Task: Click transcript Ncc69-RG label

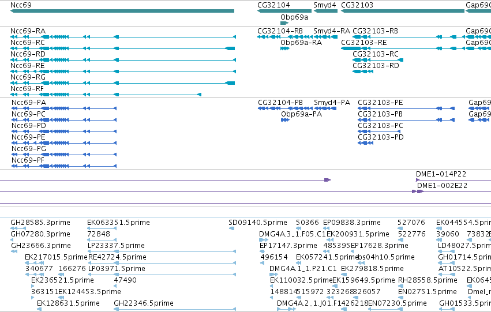Action: [x=28, y=77]
